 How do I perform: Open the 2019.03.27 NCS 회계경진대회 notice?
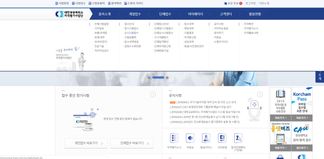(201, 107)
